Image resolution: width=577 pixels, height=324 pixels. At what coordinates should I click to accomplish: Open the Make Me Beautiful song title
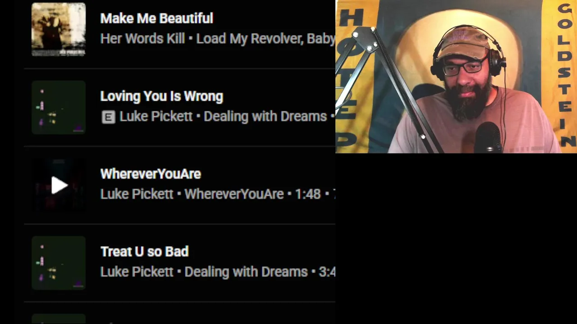pos(156,18)
